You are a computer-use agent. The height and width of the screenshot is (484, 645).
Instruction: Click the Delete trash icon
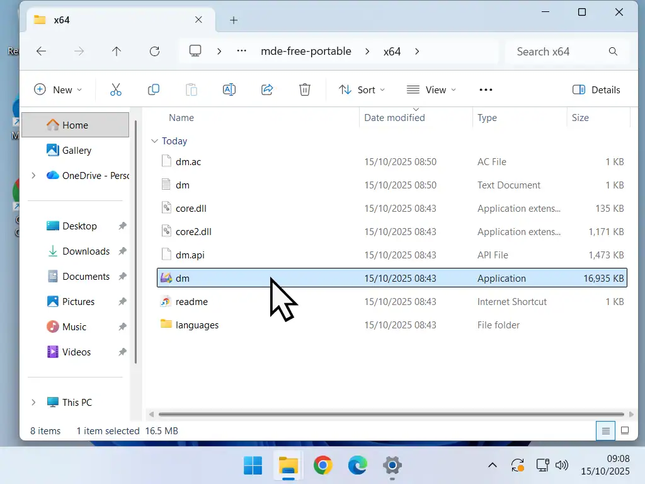305,89
